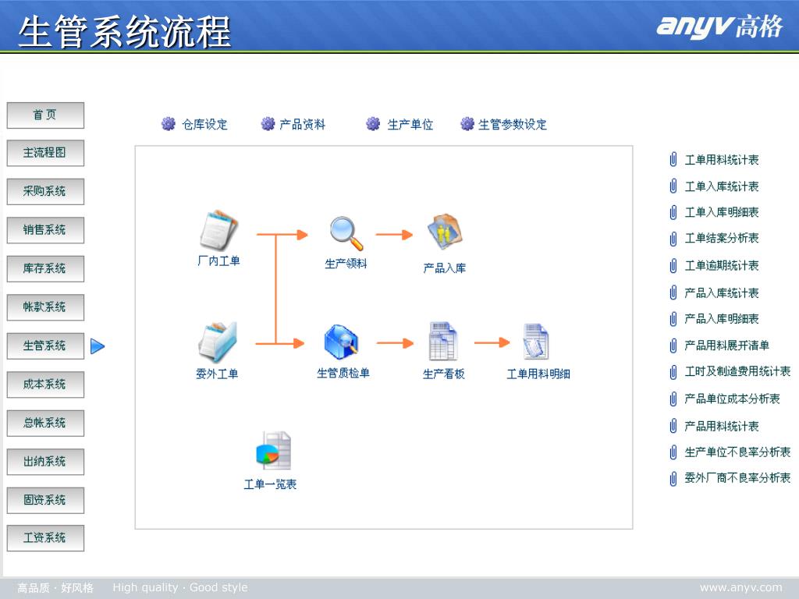The image size is (799, 599).
Task: Click the paperclip icon for 工单入库统计表
Action: point(673,186)
